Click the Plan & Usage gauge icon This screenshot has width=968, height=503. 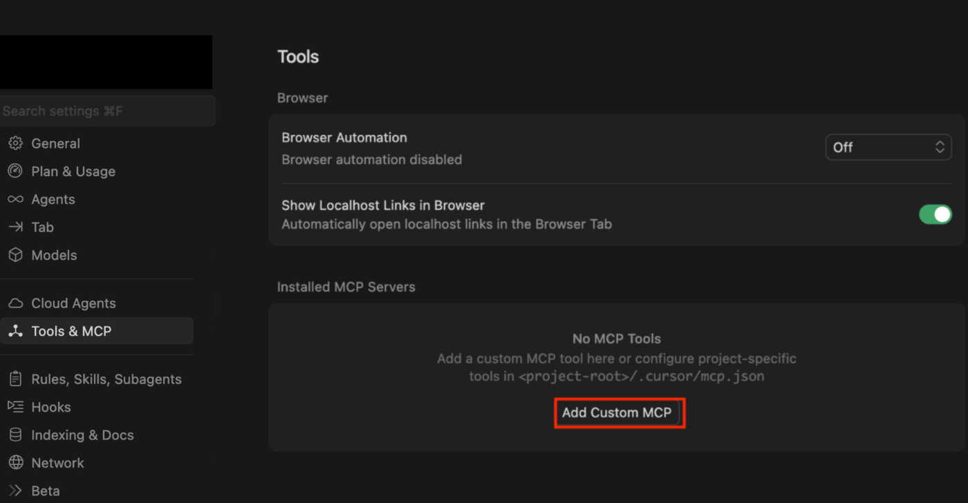[x=15, y=171]
